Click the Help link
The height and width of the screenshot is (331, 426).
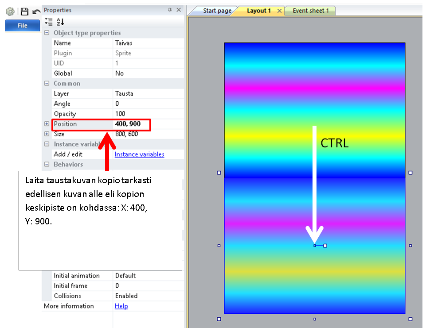pyautogui.click(x=121, y=306)
